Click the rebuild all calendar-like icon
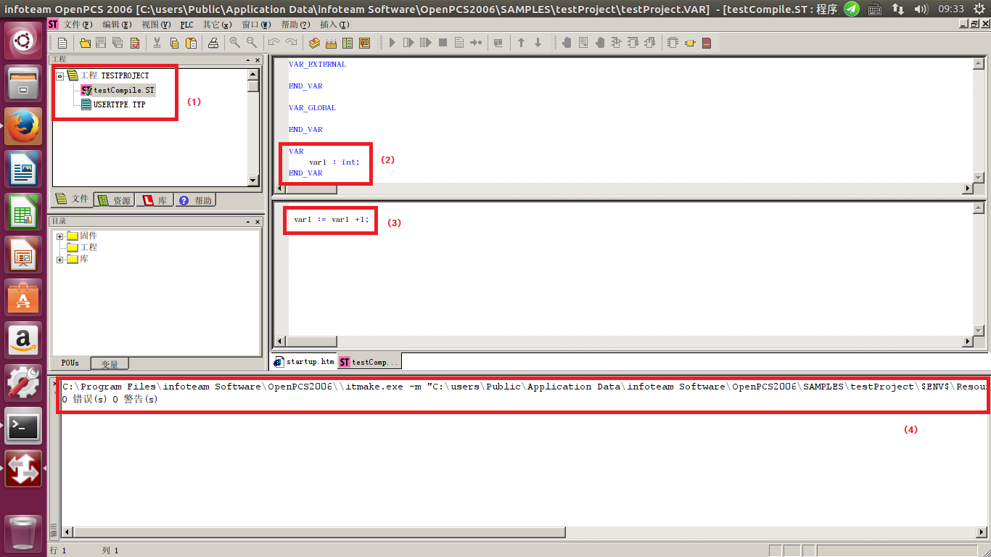The image size is (991, 557). click(x=331, y=43)
